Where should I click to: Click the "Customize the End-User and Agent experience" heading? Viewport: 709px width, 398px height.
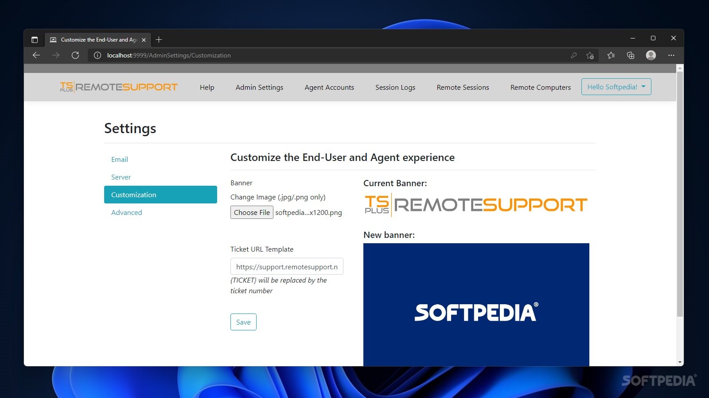(x=343, y=157)
